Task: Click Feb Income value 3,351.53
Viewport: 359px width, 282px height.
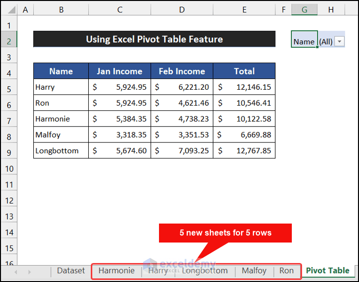Action: (x=182, y=134)
